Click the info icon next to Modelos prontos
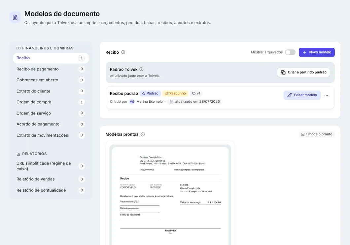Viewport: 350px width, 245px height. 143,134
